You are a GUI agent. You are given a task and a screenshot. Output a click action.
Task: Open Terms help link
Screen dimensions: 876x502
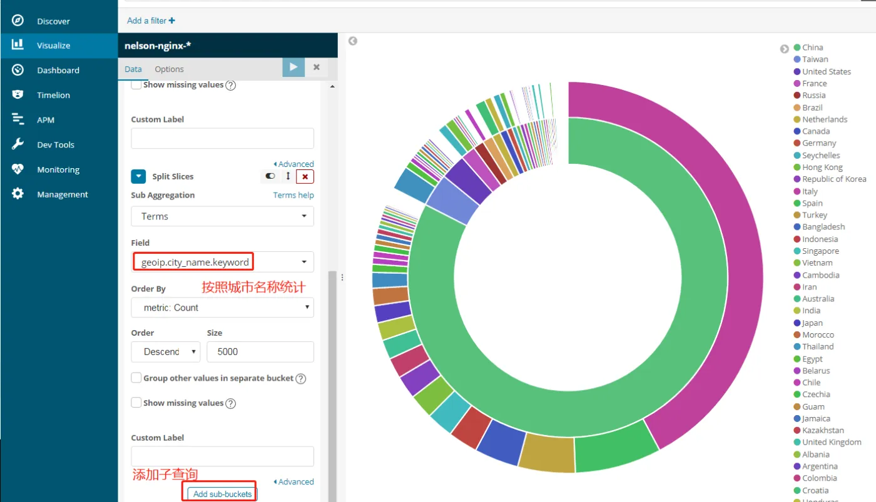click(293, 195)
